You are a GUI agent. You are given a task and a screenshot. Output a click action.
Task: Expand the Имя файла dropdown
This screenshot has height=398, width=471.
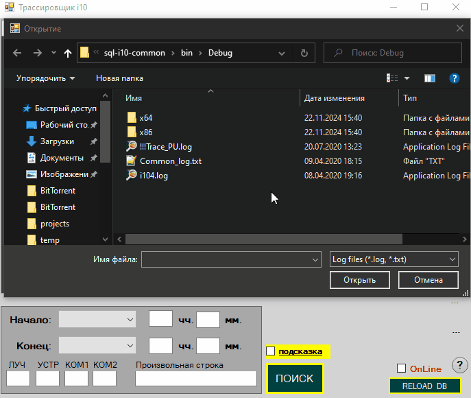(x=315, y=259)
